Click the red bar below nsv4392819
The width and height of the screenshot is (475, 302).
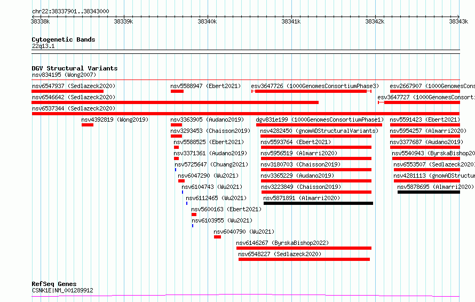tap(88, 125)
